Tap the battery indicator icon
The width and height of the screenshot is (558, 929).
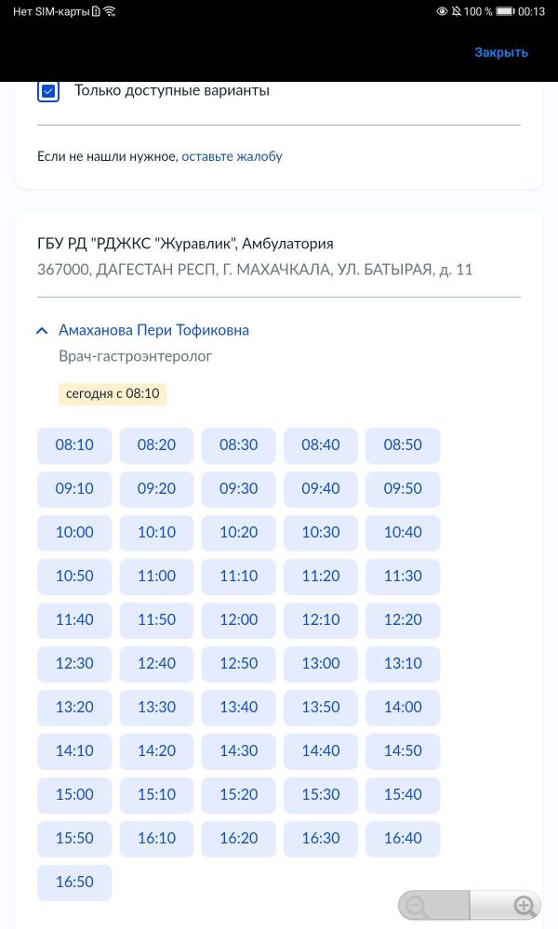click(505, 11)
